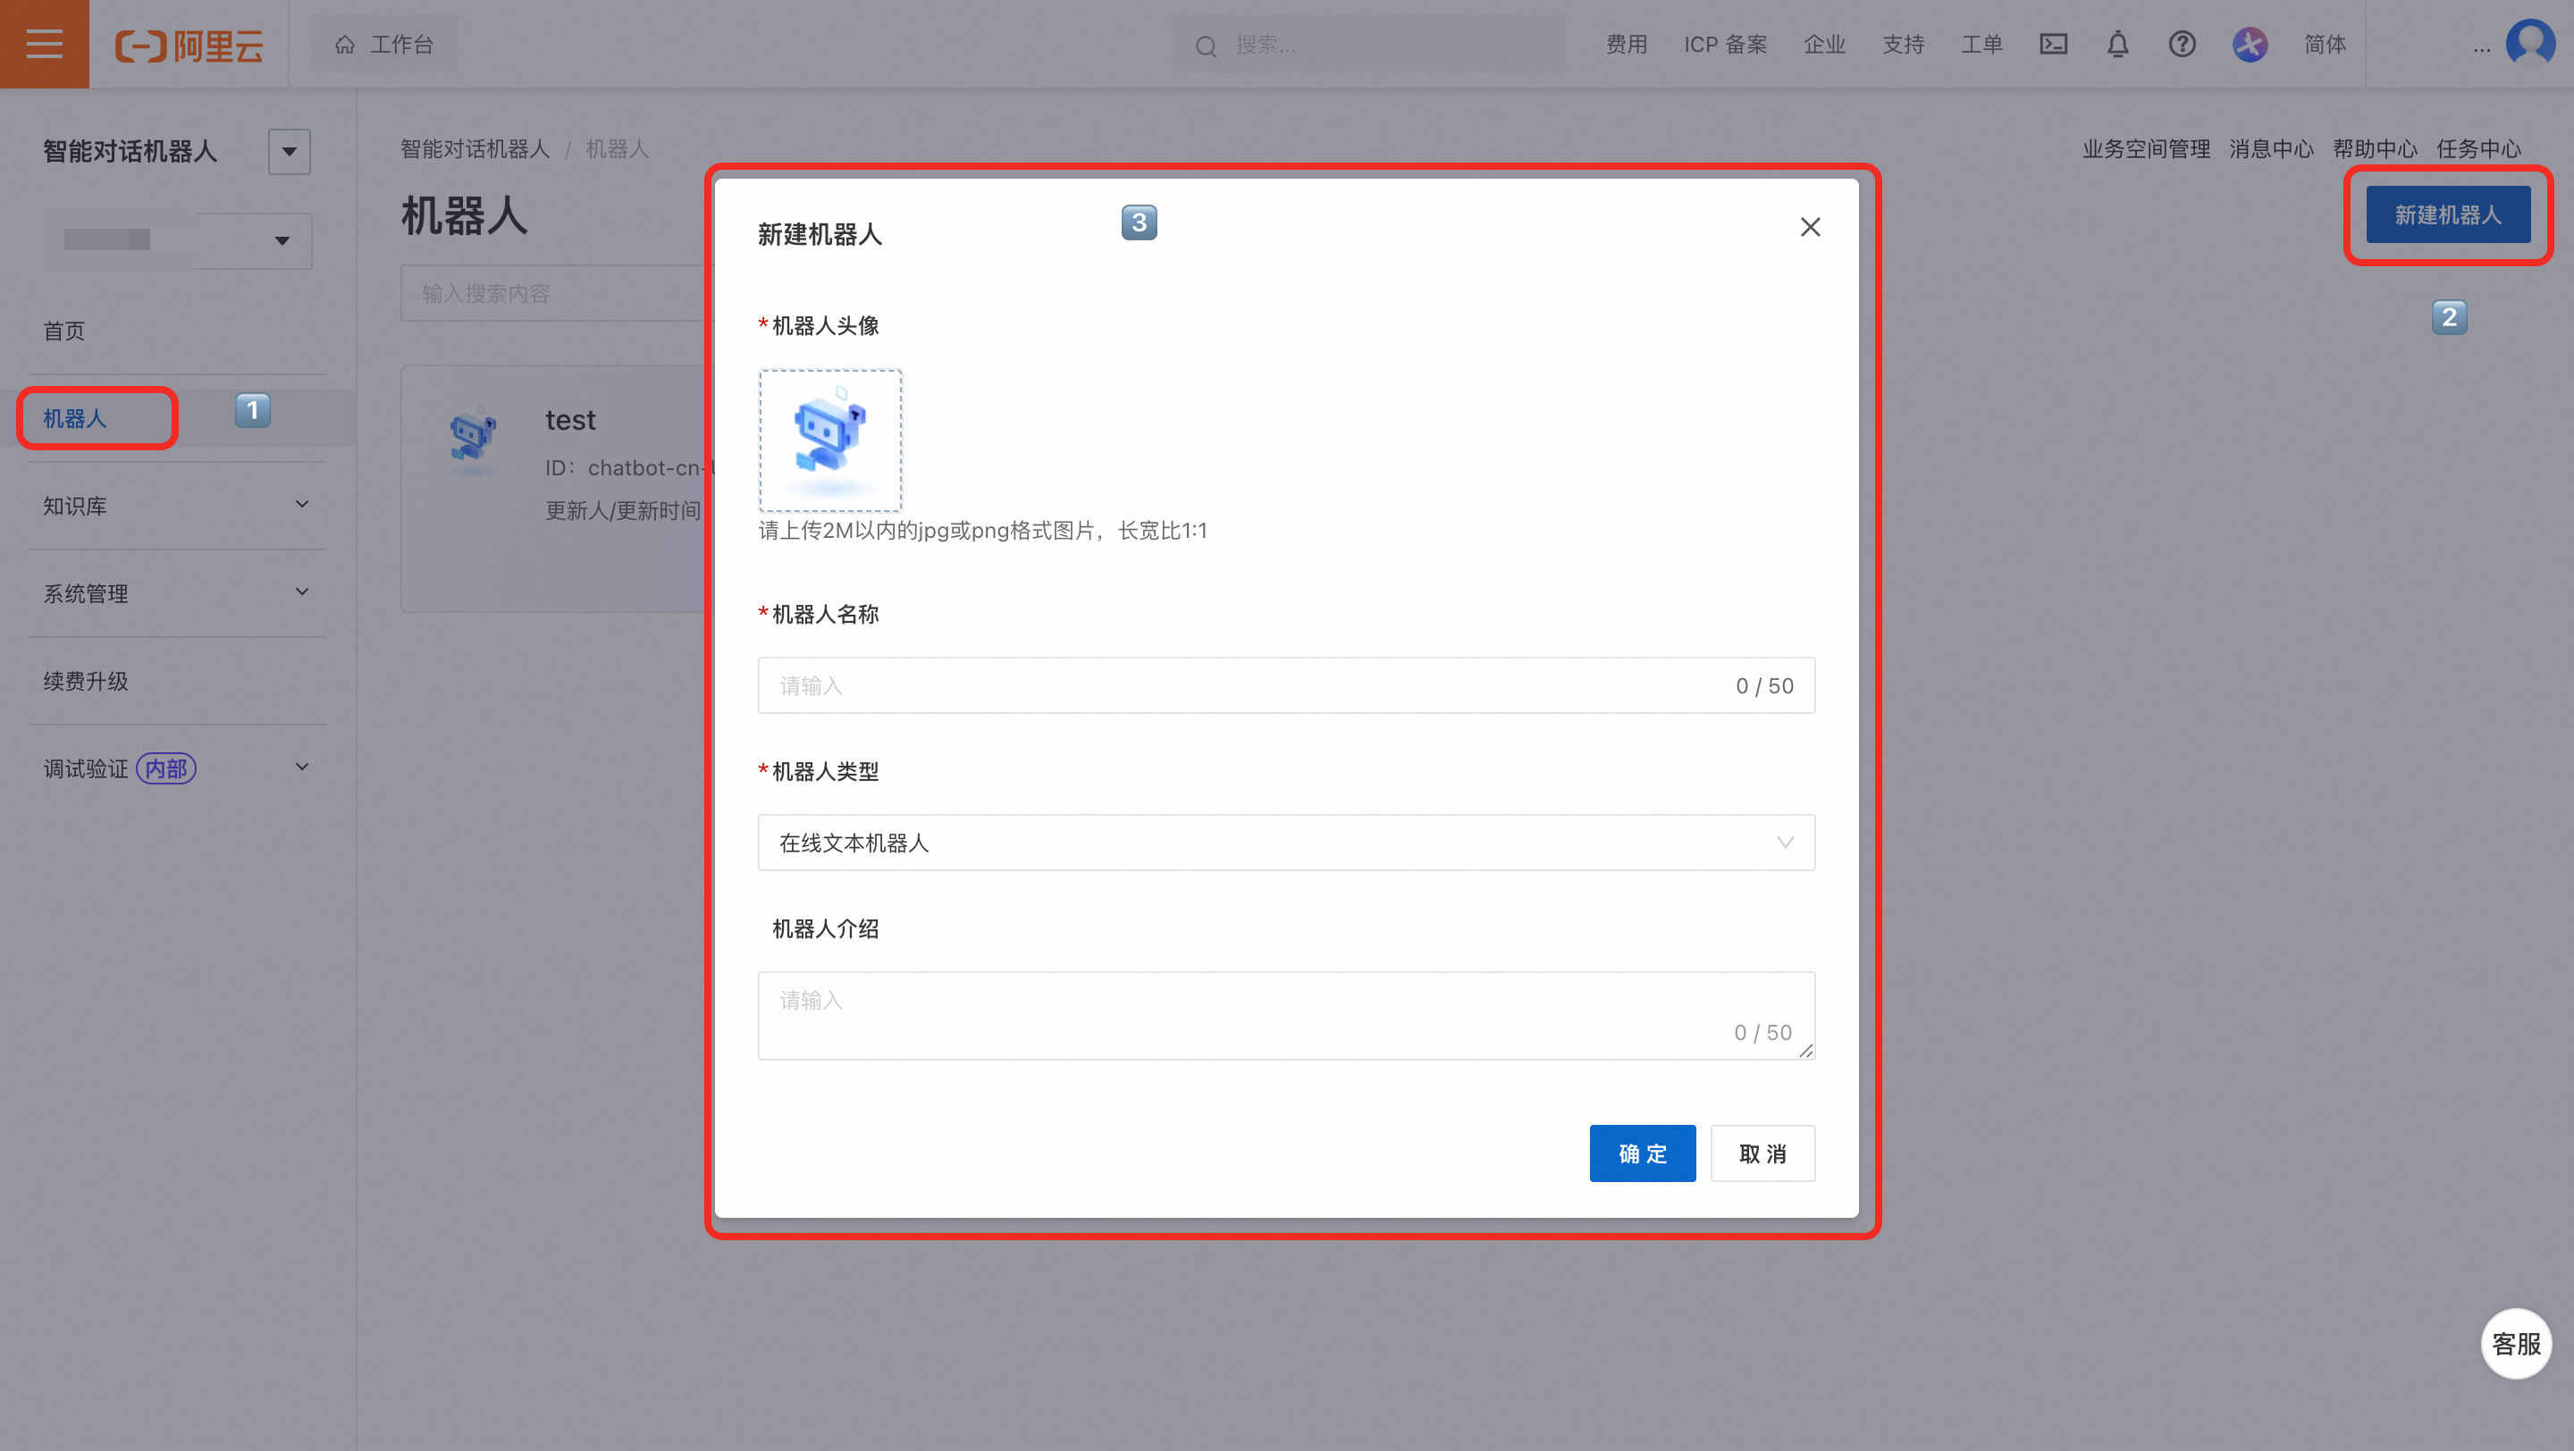Select 续费升级 in the sidebar
The height and width of the screenshot is (1451, 2574).
pyautogui.click(x=86, y=681)
